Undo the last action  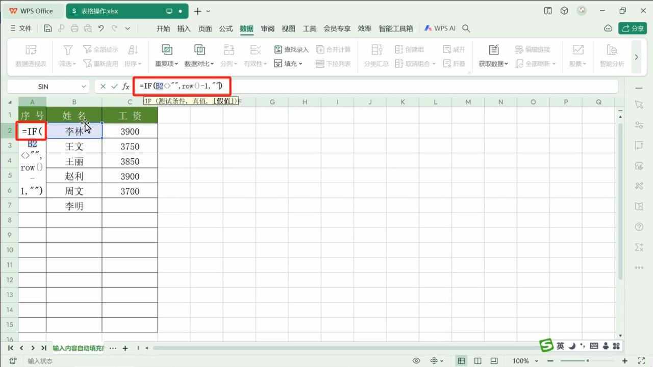pyautogui.click(x=102, y=29)
